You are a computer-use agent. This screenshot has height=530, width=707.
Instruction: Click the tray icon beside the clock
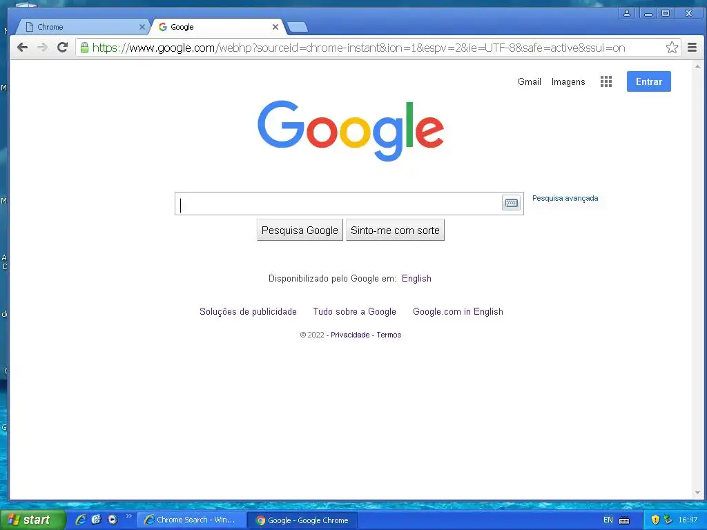(668, 520)
